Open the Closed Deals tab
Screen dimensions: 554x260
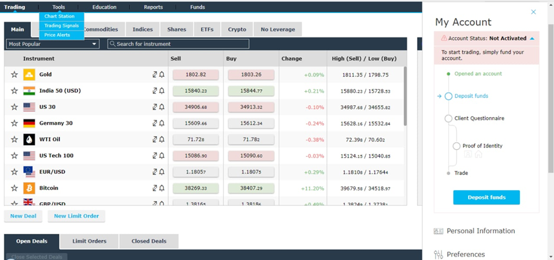[149, 242]
